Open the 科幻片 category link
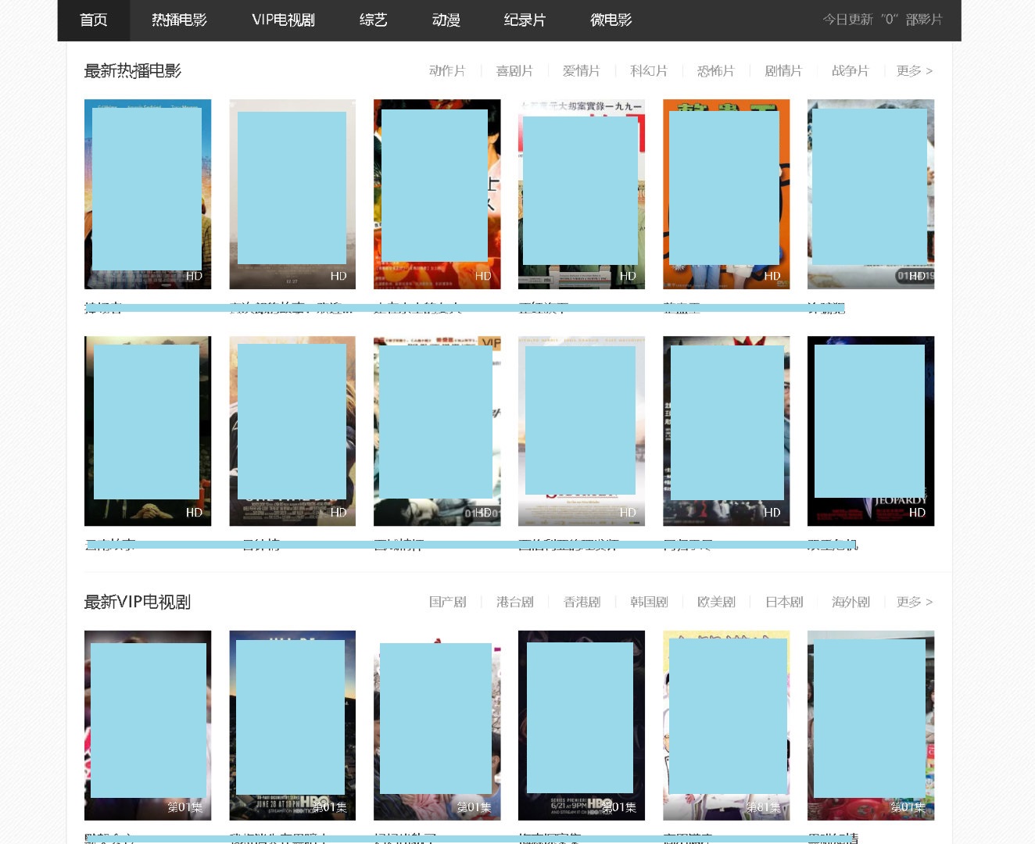1035x844 pixels. pos(649,71)
